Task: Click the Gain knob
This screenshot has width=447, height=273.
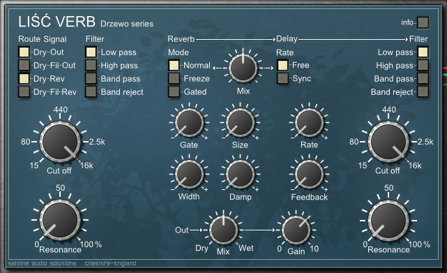Action: click(296, 230)
